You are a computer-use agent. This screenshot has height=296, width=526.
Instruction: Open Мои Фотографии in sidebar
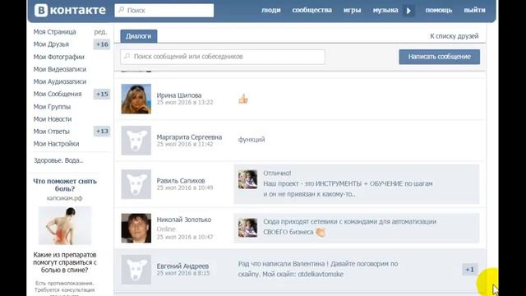pos(58,57)
